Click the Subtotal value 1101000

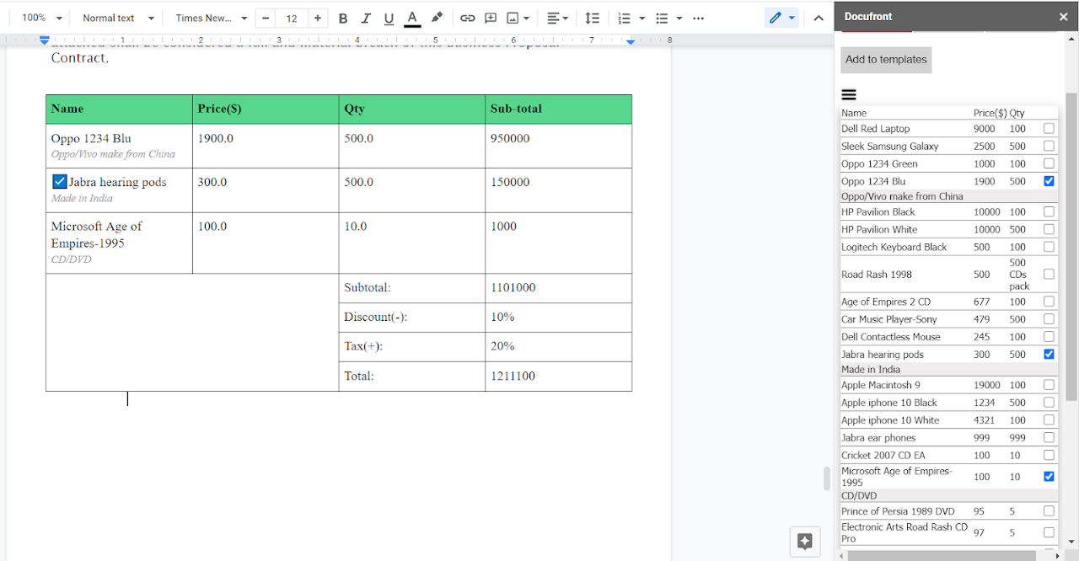point(513,288)
